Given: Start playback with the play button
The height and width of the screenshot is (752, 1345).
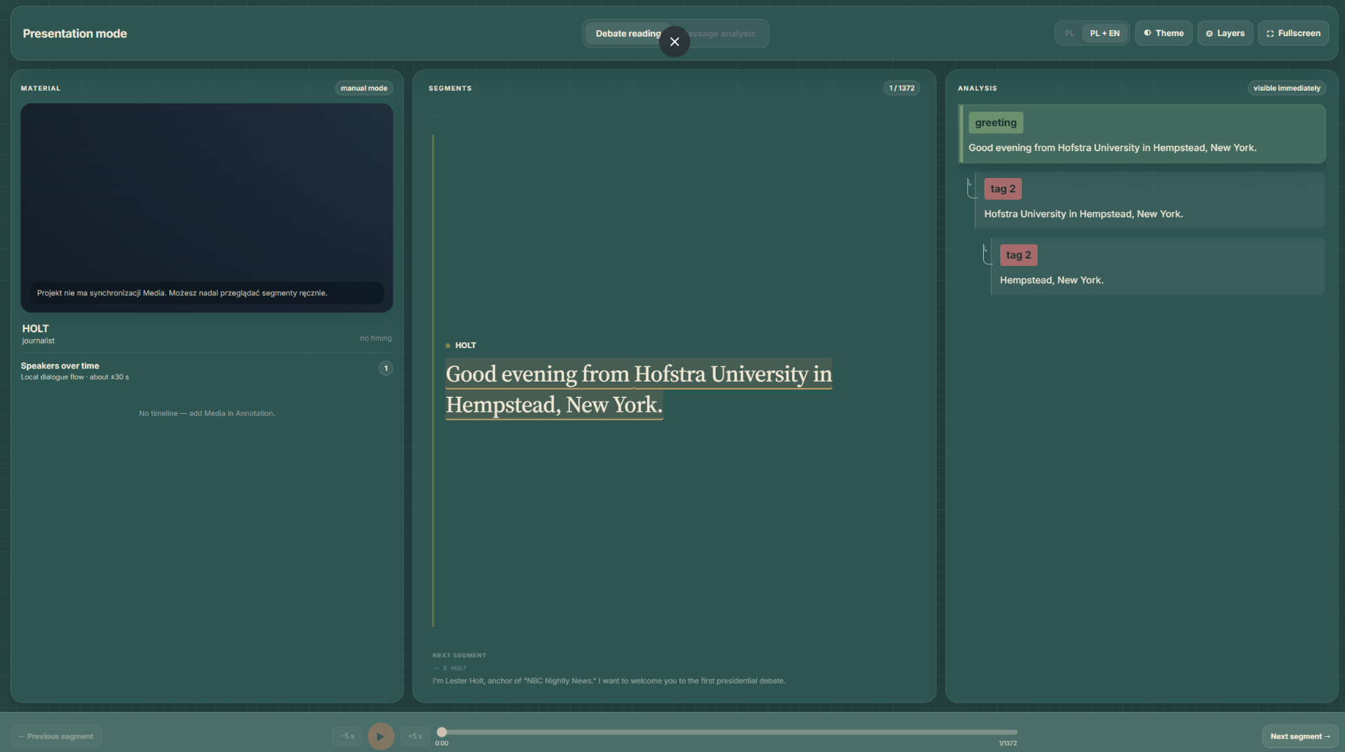Looking at the screenshot, I should click(381, 736).
